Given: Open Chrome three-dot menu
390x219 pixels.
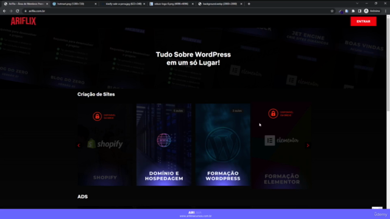Looking at the screenshot, I should pyautogui.click(x=386, y=11).
